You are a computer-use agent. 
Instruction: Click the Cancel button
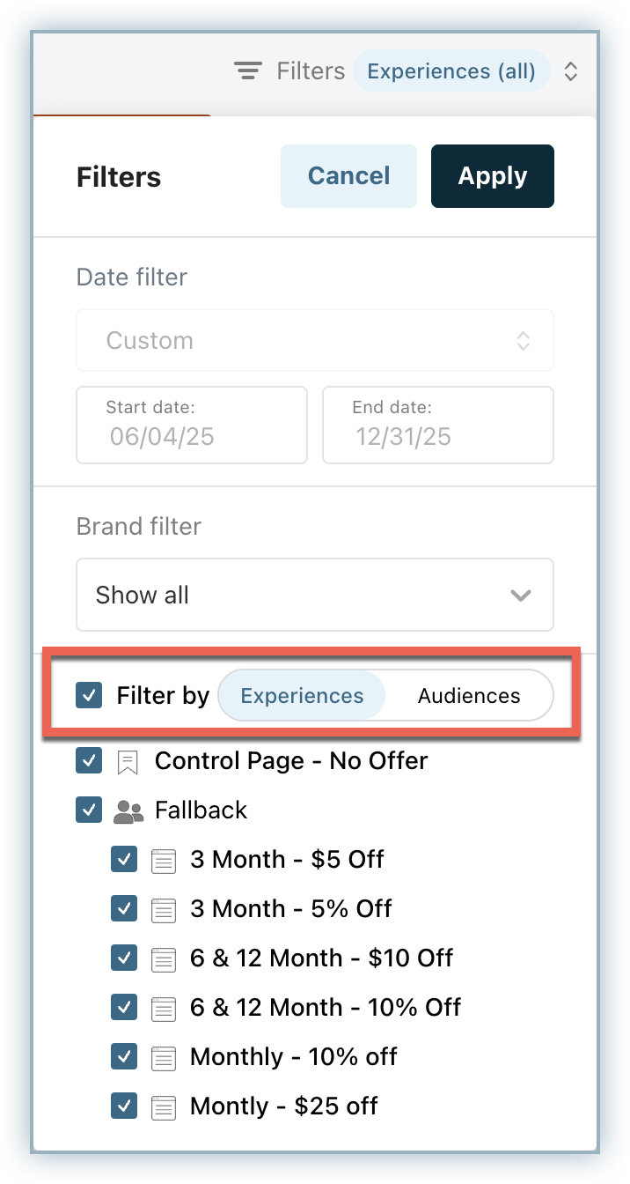click(348, 176)
